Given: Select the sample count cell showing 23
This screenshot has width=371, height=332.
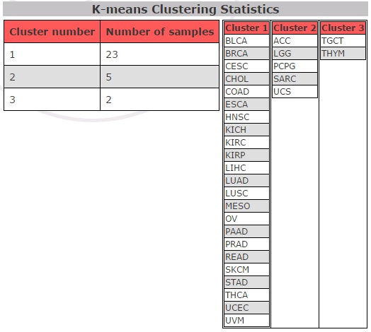Looking at the screenshot, I should [x=160, y=54].
